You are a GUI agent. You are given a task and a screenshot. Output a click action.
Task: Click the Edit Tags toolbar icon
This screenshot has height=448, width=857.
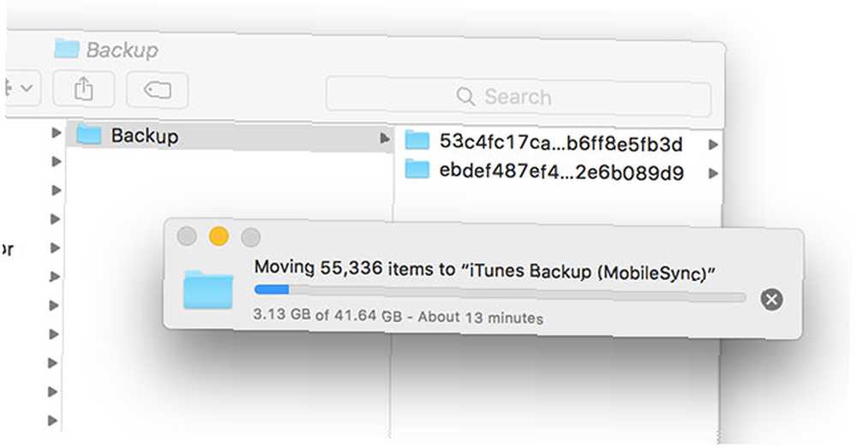click(158, 90)
